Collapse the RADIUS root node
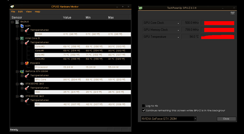 (12, 22)
